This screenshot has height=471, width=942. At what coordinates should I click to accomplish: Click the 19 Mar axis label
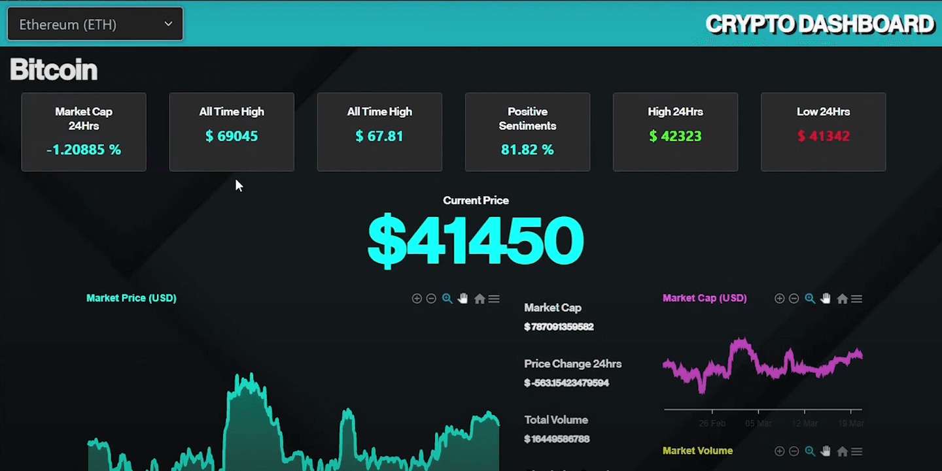(851, 423)
